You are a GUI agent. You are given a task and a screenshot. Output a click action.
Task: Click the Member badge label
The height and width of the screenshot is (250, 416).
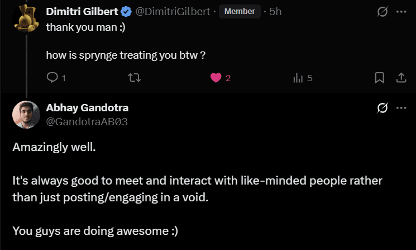point(240,11)
